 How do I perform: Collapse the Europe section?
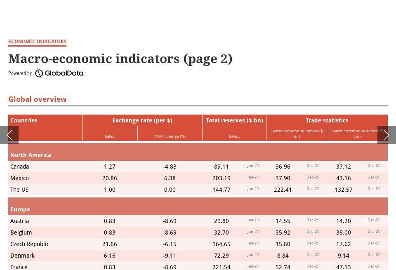[20, 209]
